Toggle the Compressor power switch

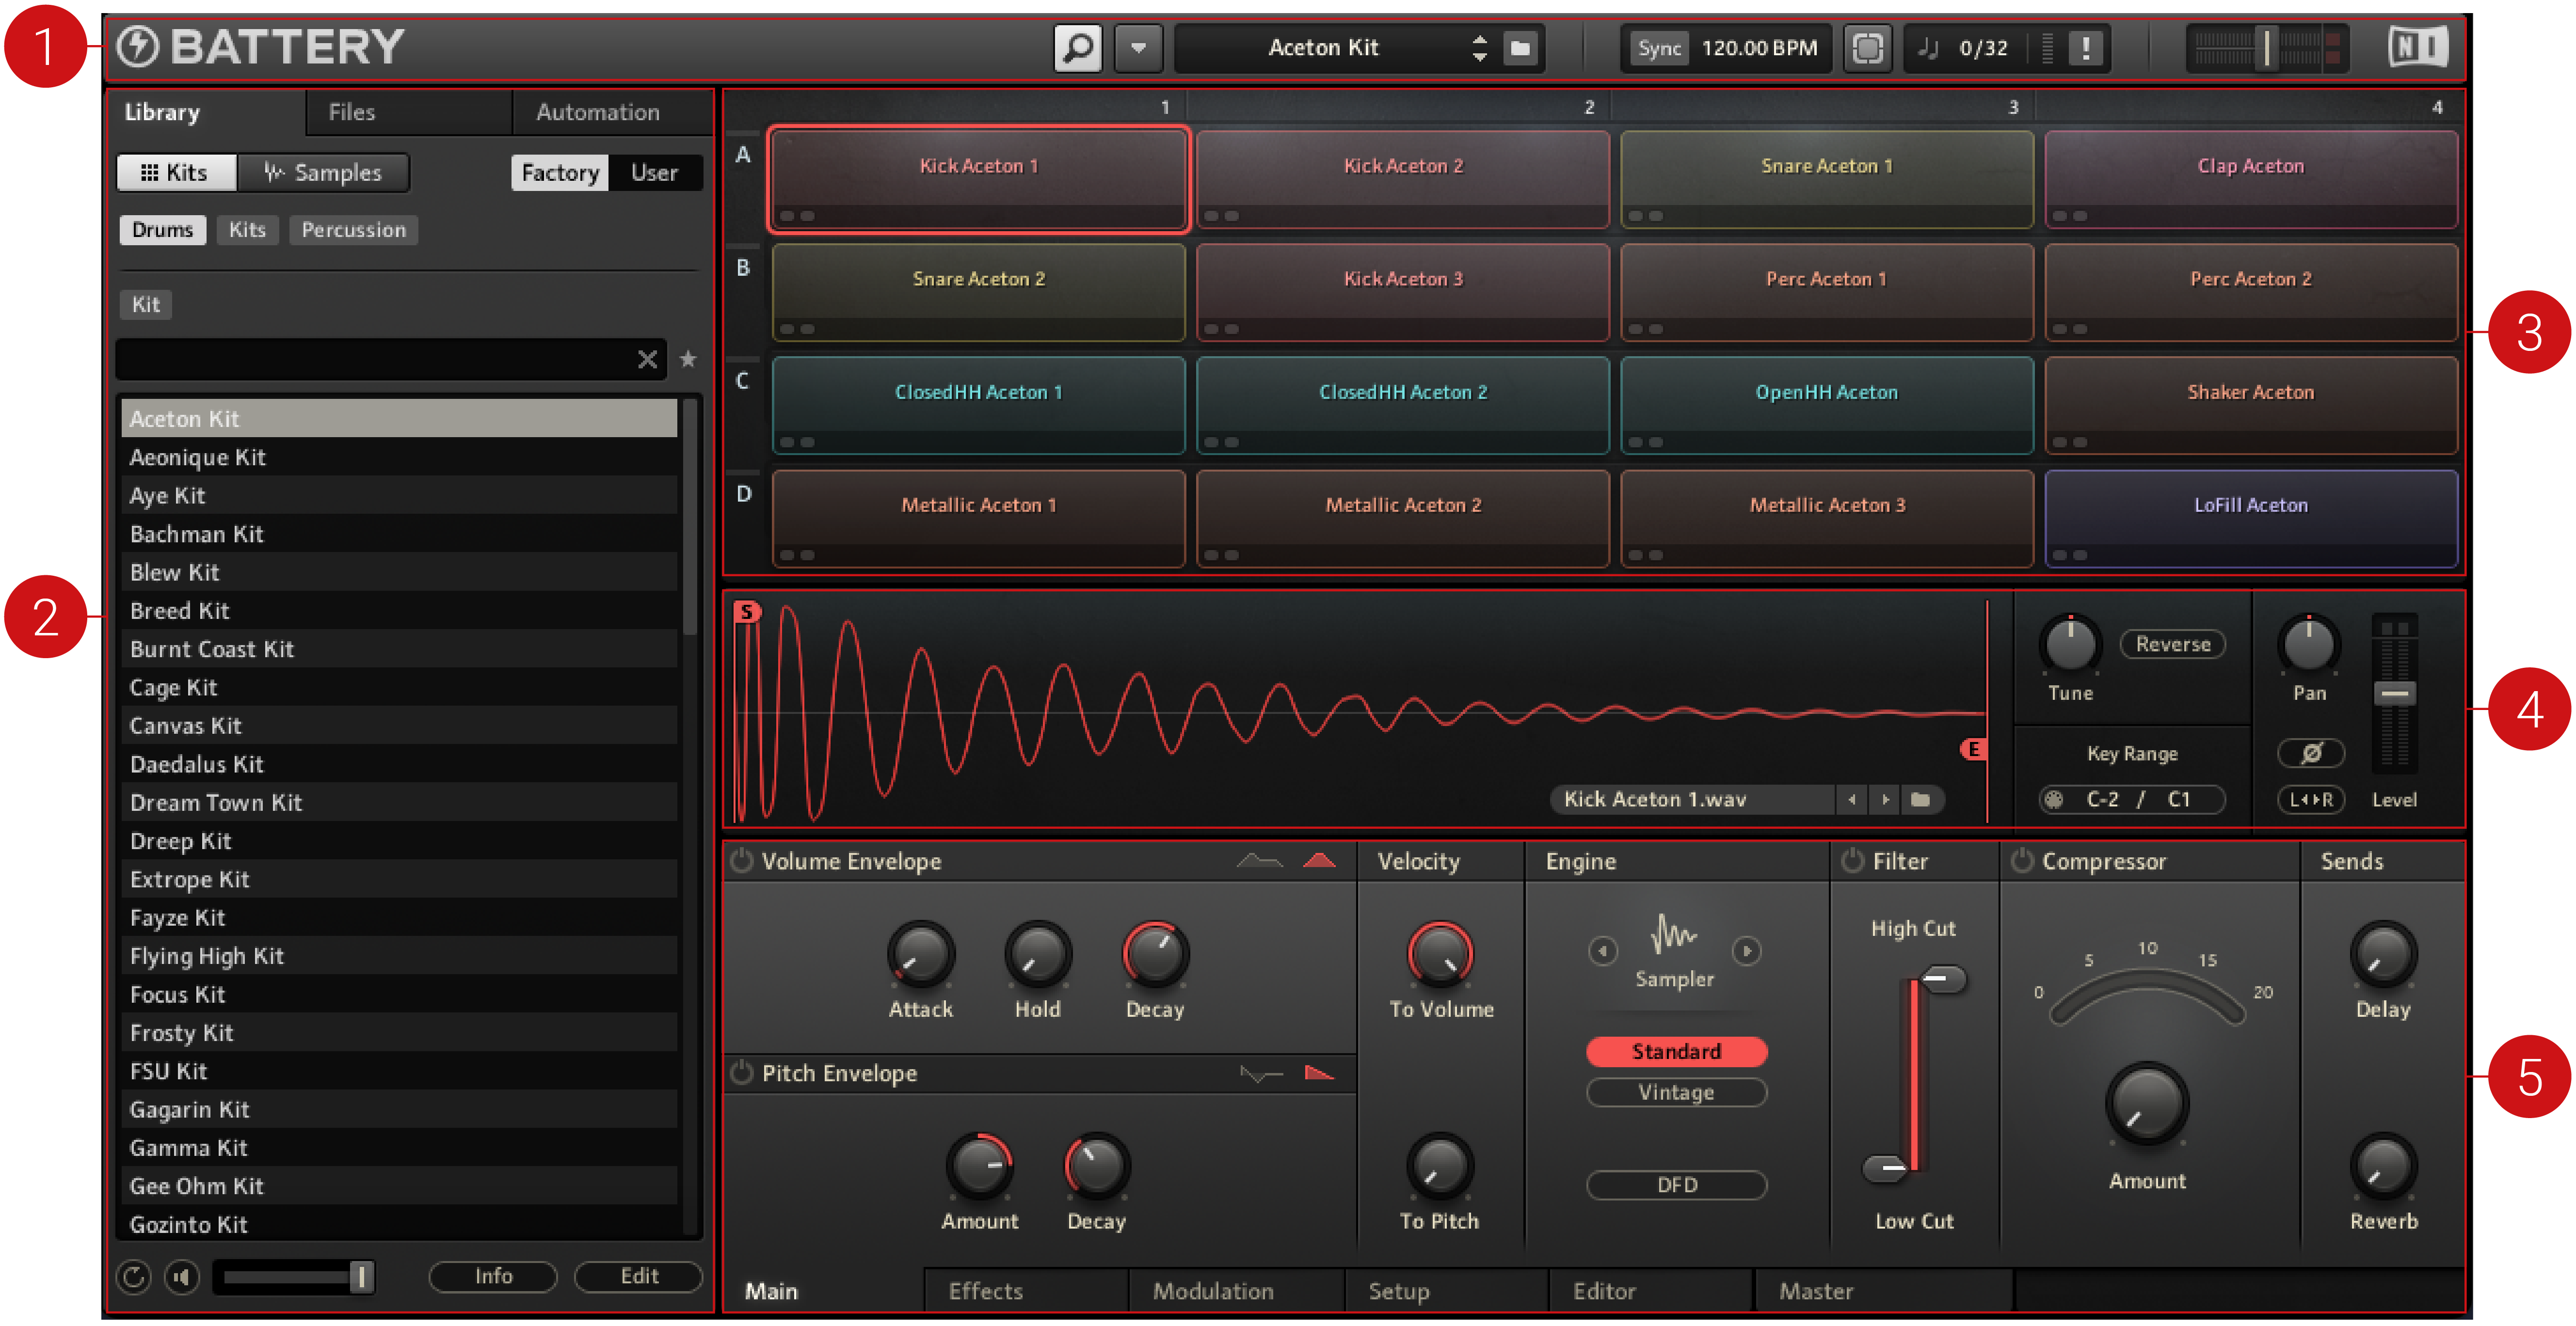click(x=2022, y=860)
